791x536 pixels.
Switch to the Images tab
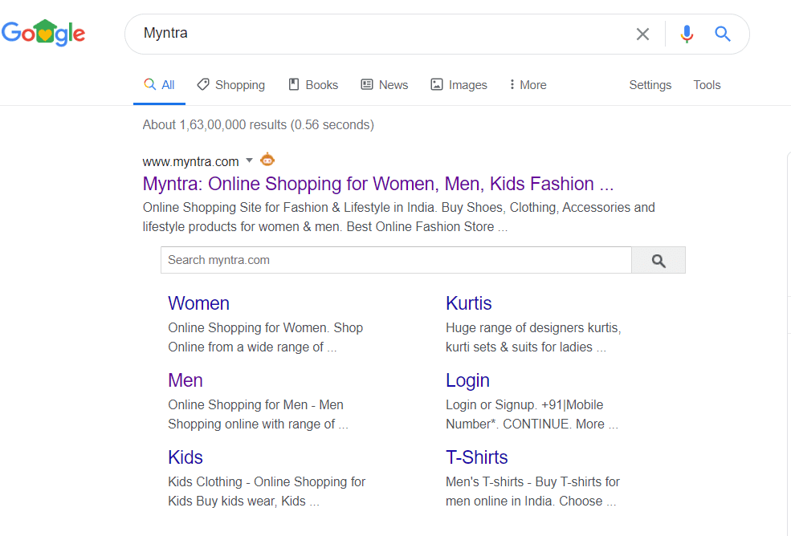(x=459, y=85)
